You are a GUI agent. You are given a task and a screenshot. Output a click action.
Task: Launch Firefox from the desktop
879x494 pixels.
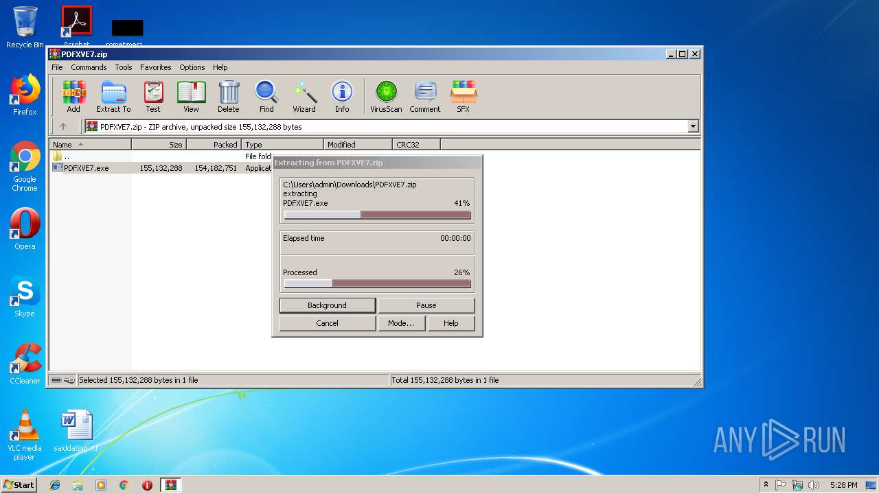[25, 95]
